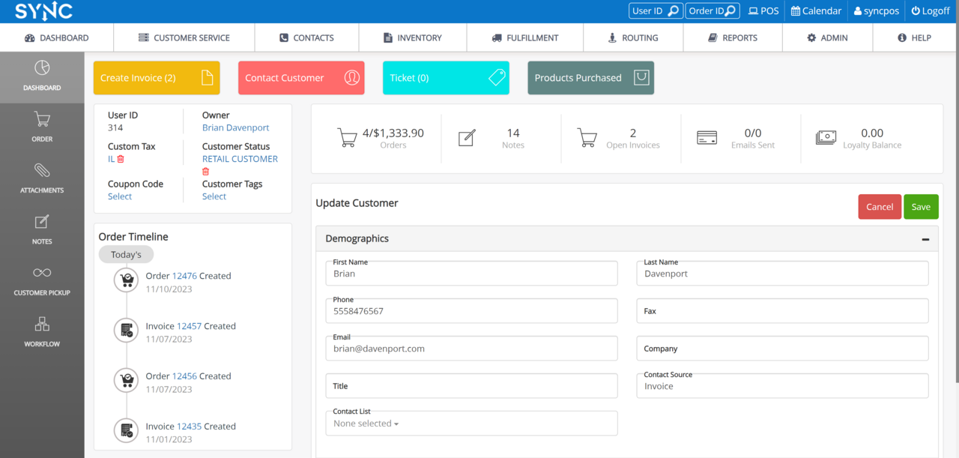Open the Order sidebar section
The width and height of the screenshot is (959, 458).
42,126
